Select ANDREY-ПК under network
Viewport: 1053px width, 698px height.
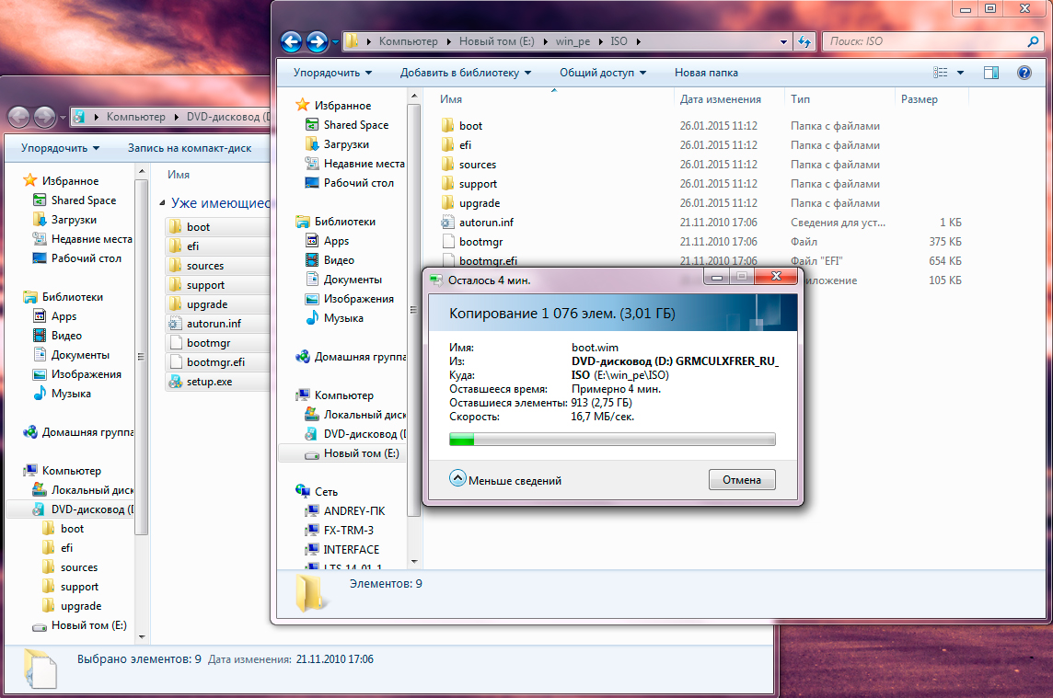tap(353, 511)
